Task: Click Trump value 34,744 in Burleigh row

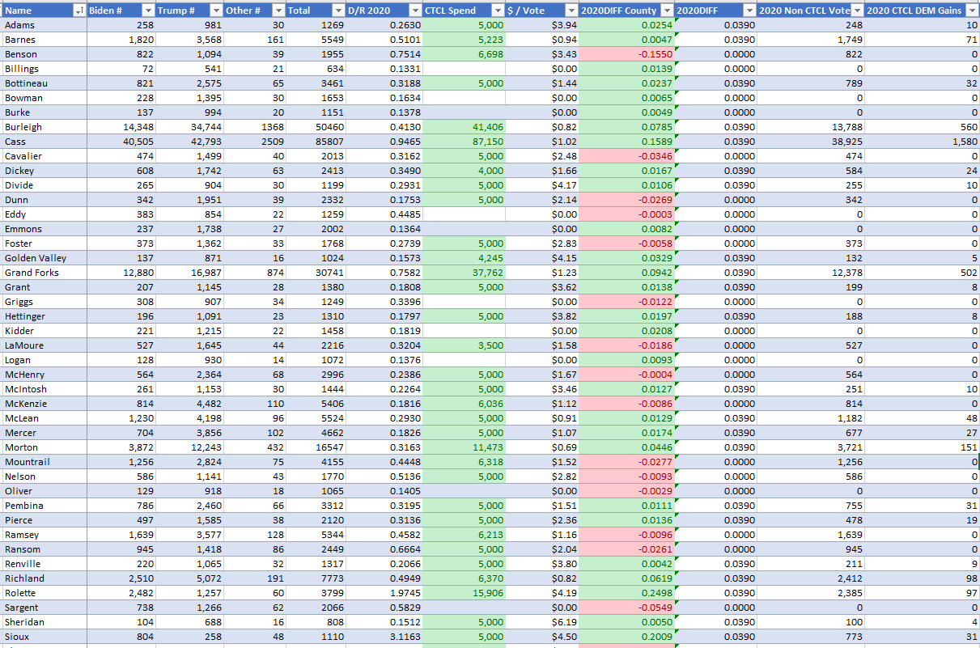Action: 190,127
